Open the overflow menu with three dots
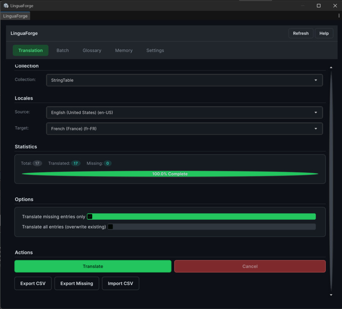 point(339,16)
